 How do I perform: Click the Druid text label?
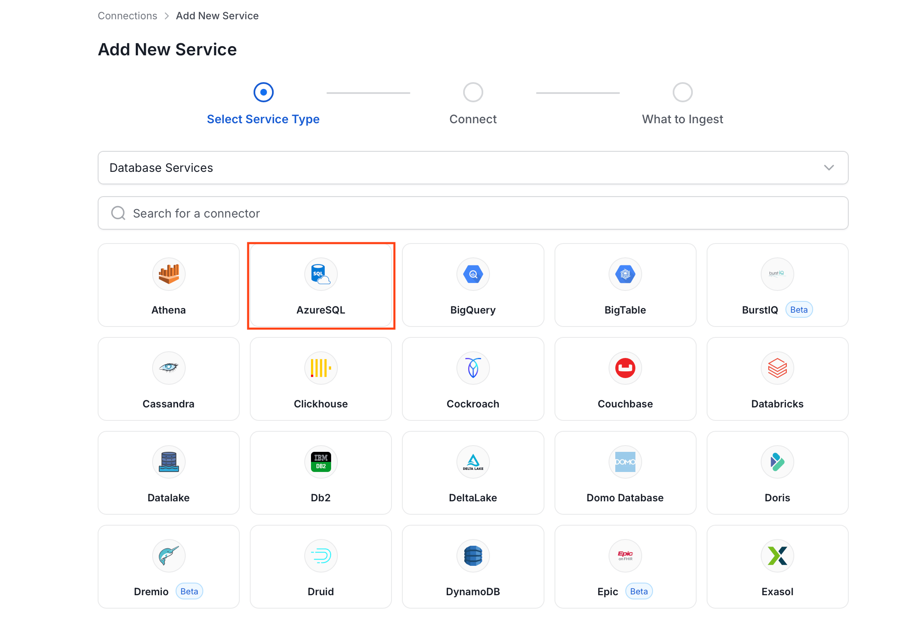click(321, 591)
